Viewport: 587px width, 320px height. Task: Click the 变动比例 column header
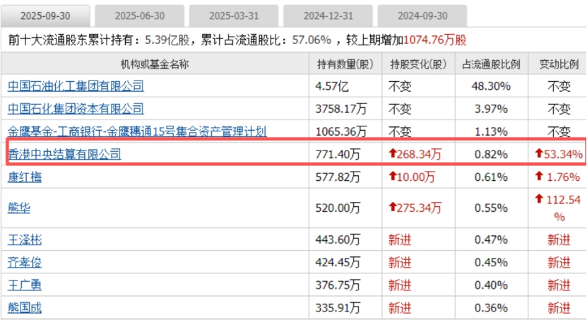559,64
